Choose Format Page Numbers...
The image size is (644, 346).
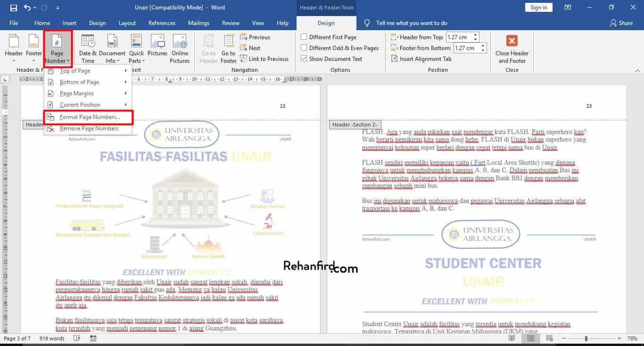pos(88,117)
